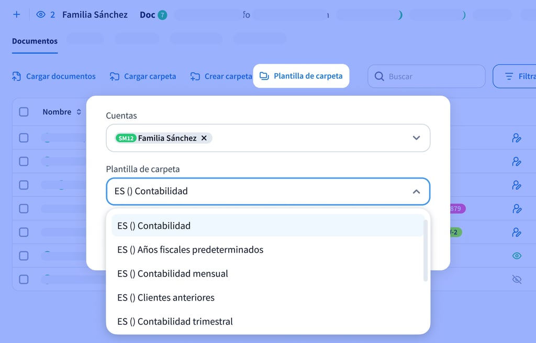Select ES () Contabilidad trimestral template

175,322
